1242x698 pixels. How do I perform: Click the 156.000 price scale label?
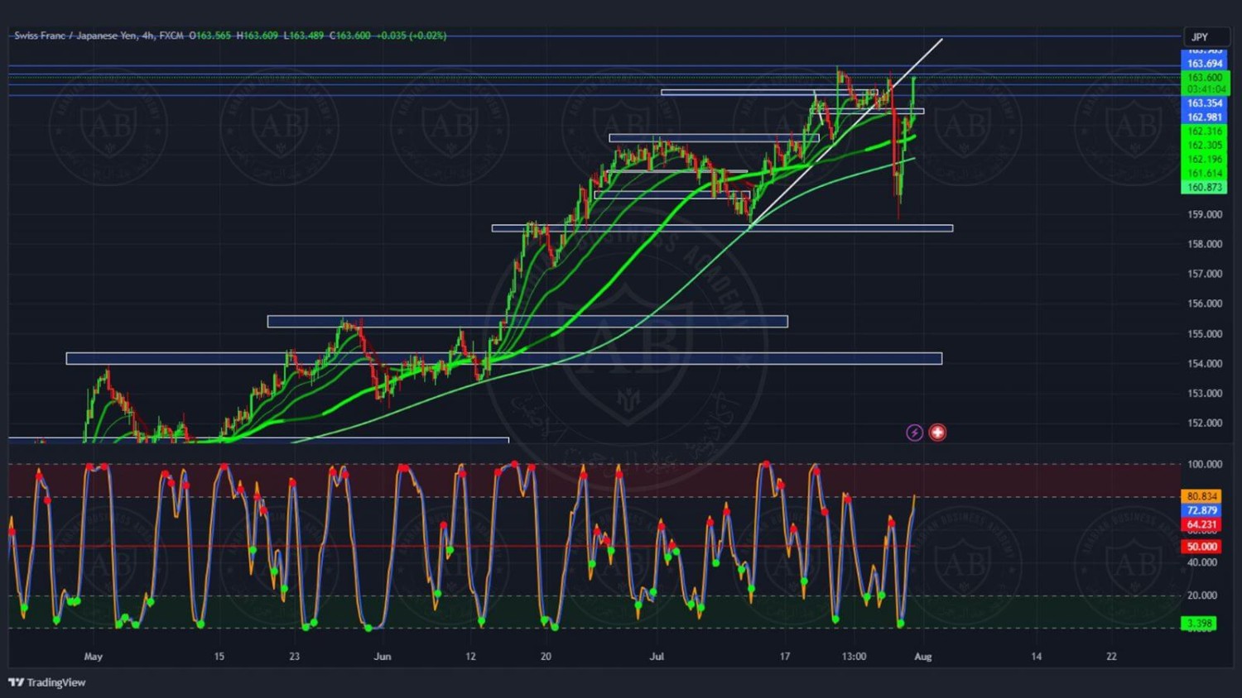(x=1205, y=304)
